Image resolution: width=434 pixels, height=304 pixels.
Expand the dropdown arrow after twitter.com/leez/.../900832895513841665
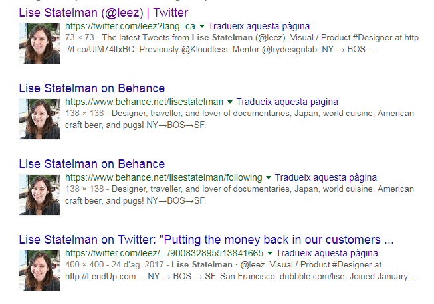[270, 254]
